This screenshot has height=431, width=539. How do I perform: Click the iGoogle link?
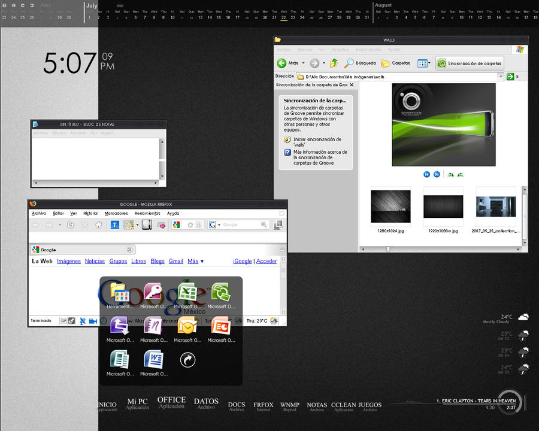click(243, 261)
